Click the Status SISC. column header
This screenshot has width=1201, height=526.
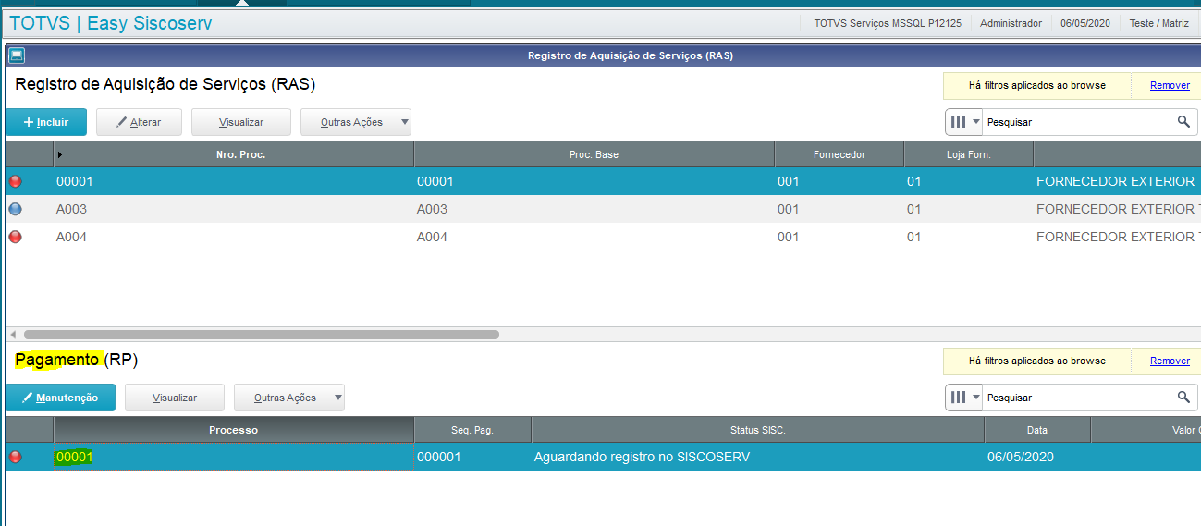[757, 430]
